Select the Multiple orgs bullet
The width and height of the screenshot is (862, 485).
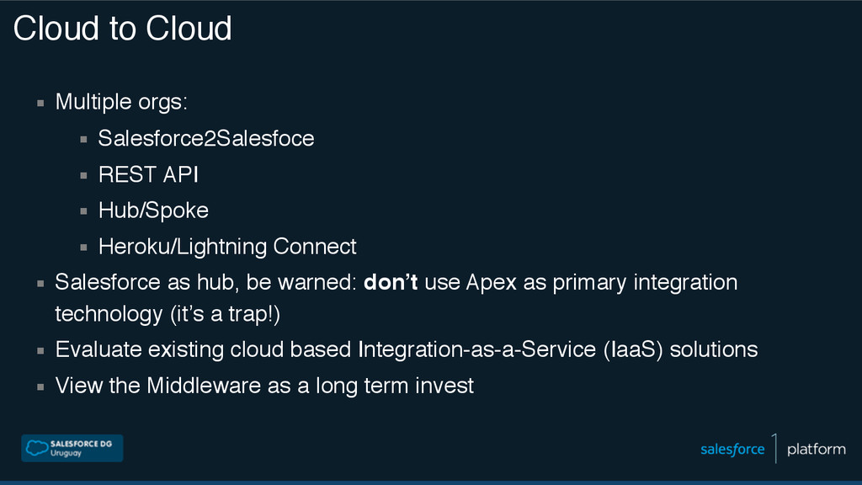[x=121, y=102]
